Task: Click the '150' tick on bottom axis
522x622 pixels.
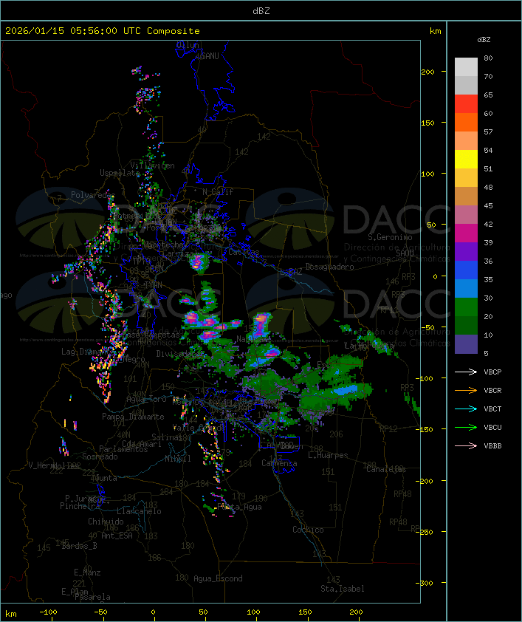Action: click(x=305, y=612)
